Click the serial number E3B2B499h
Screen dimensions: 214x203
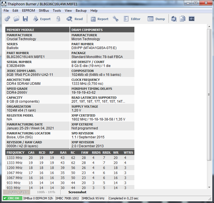click(16, 66)
